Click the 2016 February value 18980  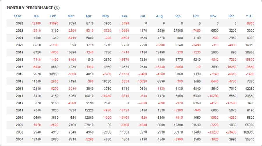point(54,74)
